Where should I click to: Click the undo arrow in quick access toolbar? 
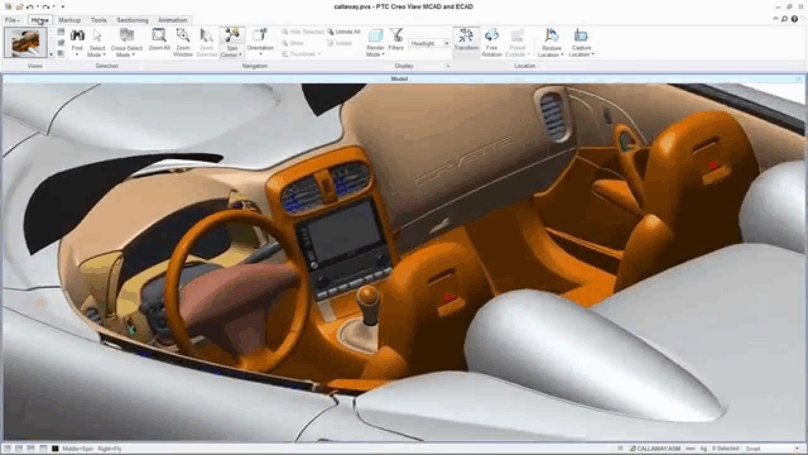(x=30, y=7)
